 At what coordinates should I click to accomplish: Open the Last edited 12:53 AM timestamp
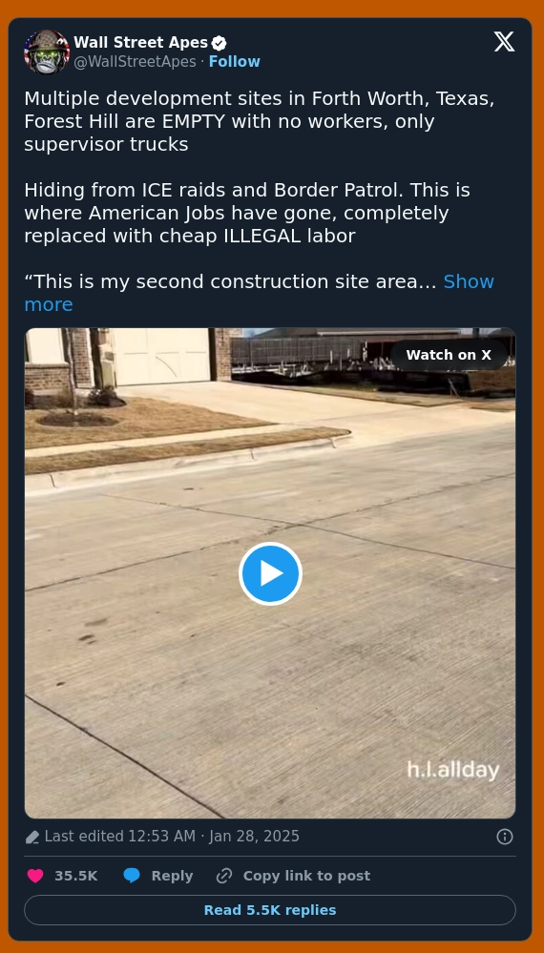click(172, 837)
